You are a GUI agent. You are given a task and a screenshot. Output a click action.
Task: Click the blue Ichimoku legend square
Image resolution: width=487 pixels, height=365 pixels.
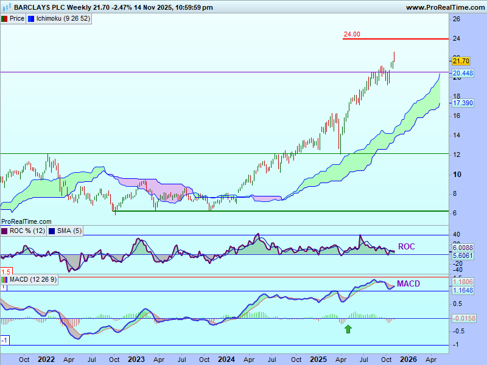click(32, 19)
